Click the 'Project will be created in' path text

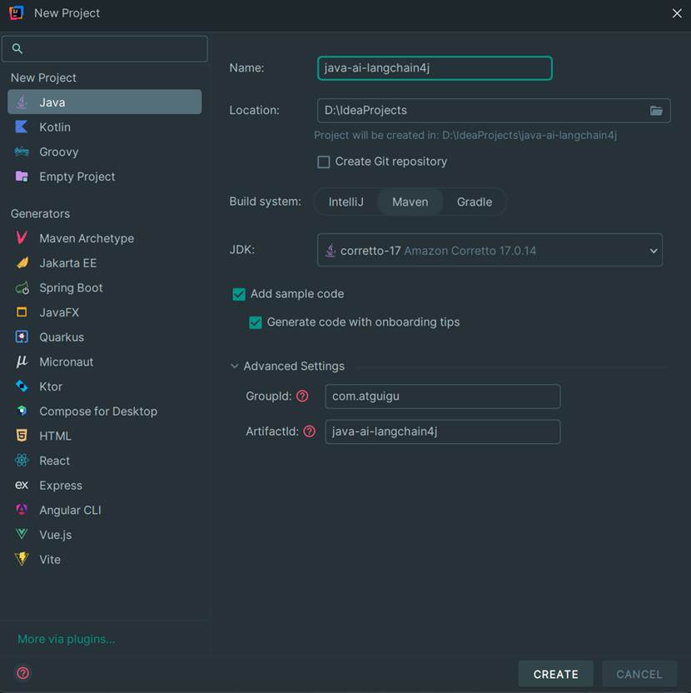click(465, 135)
